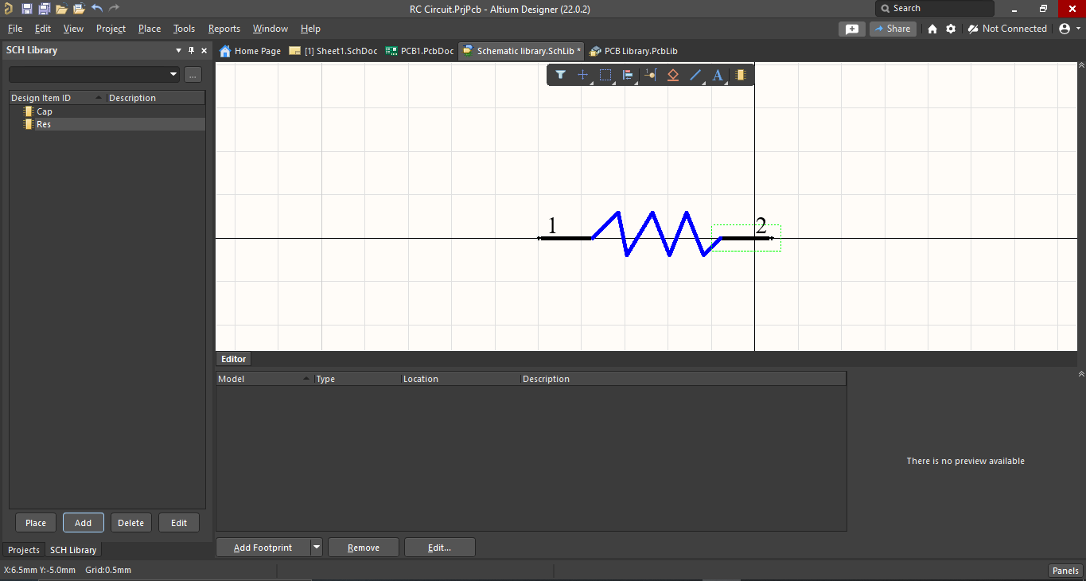Open the Help menu
The width and height of the screenshot is (1086, 581).
tap(310, 29)
